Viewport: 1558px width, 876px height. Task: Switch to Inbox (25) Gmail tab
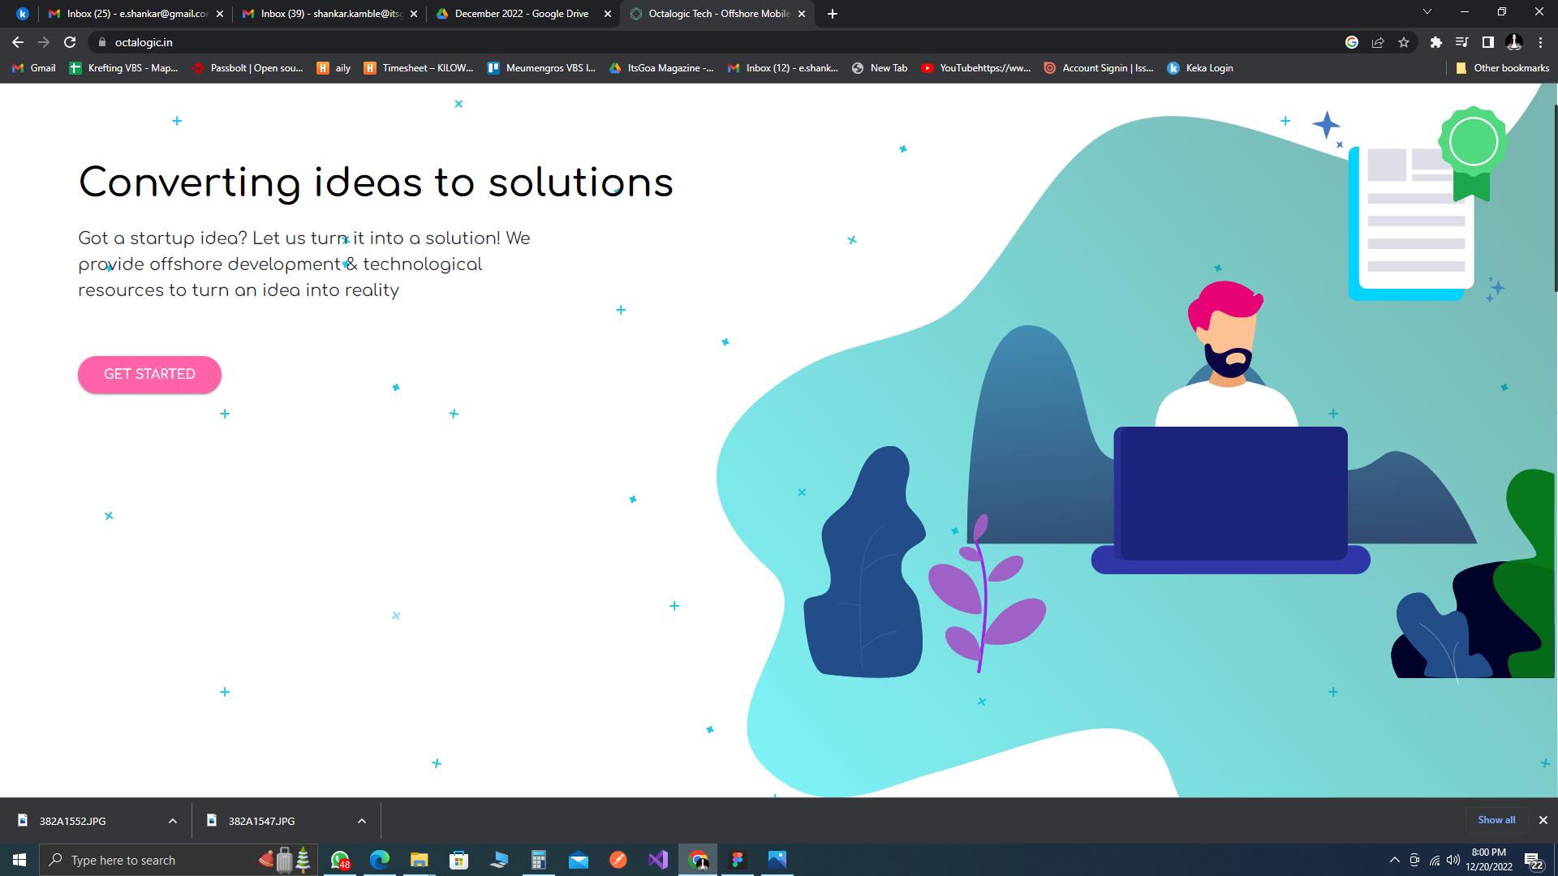[x=136, y=14]
